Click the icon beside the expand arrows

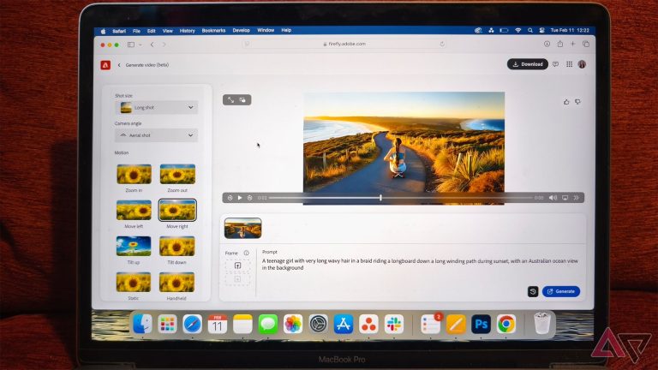point(242,100)
